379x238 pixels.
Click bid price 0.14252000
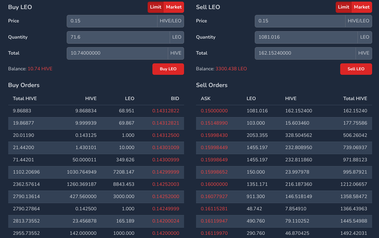tap(166, 197)
